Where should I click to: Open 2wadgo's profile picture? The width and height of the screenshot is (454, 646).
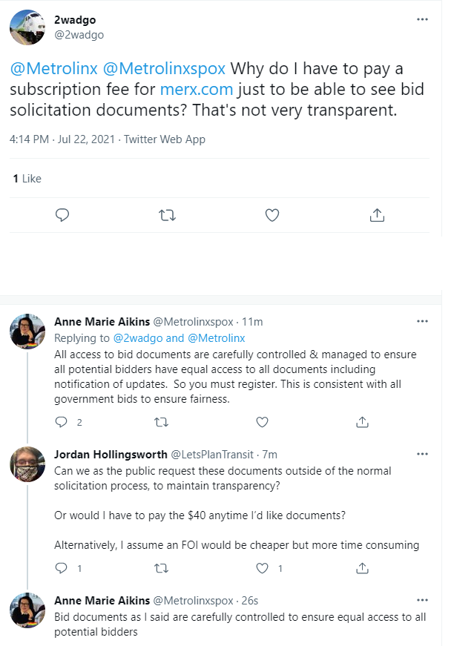(30, 27)
